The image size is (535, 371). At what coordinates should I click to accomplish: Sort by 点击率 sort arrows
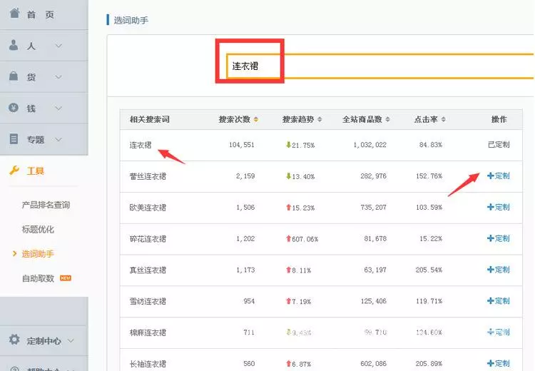[x=443, y=119]
